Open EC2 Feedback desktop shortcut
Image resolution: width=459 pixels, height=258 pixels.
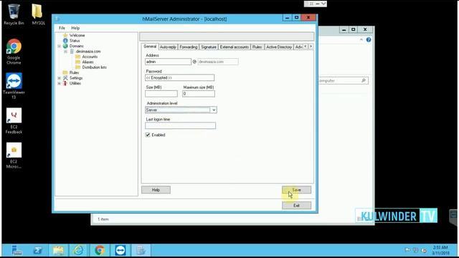[14, 120]
